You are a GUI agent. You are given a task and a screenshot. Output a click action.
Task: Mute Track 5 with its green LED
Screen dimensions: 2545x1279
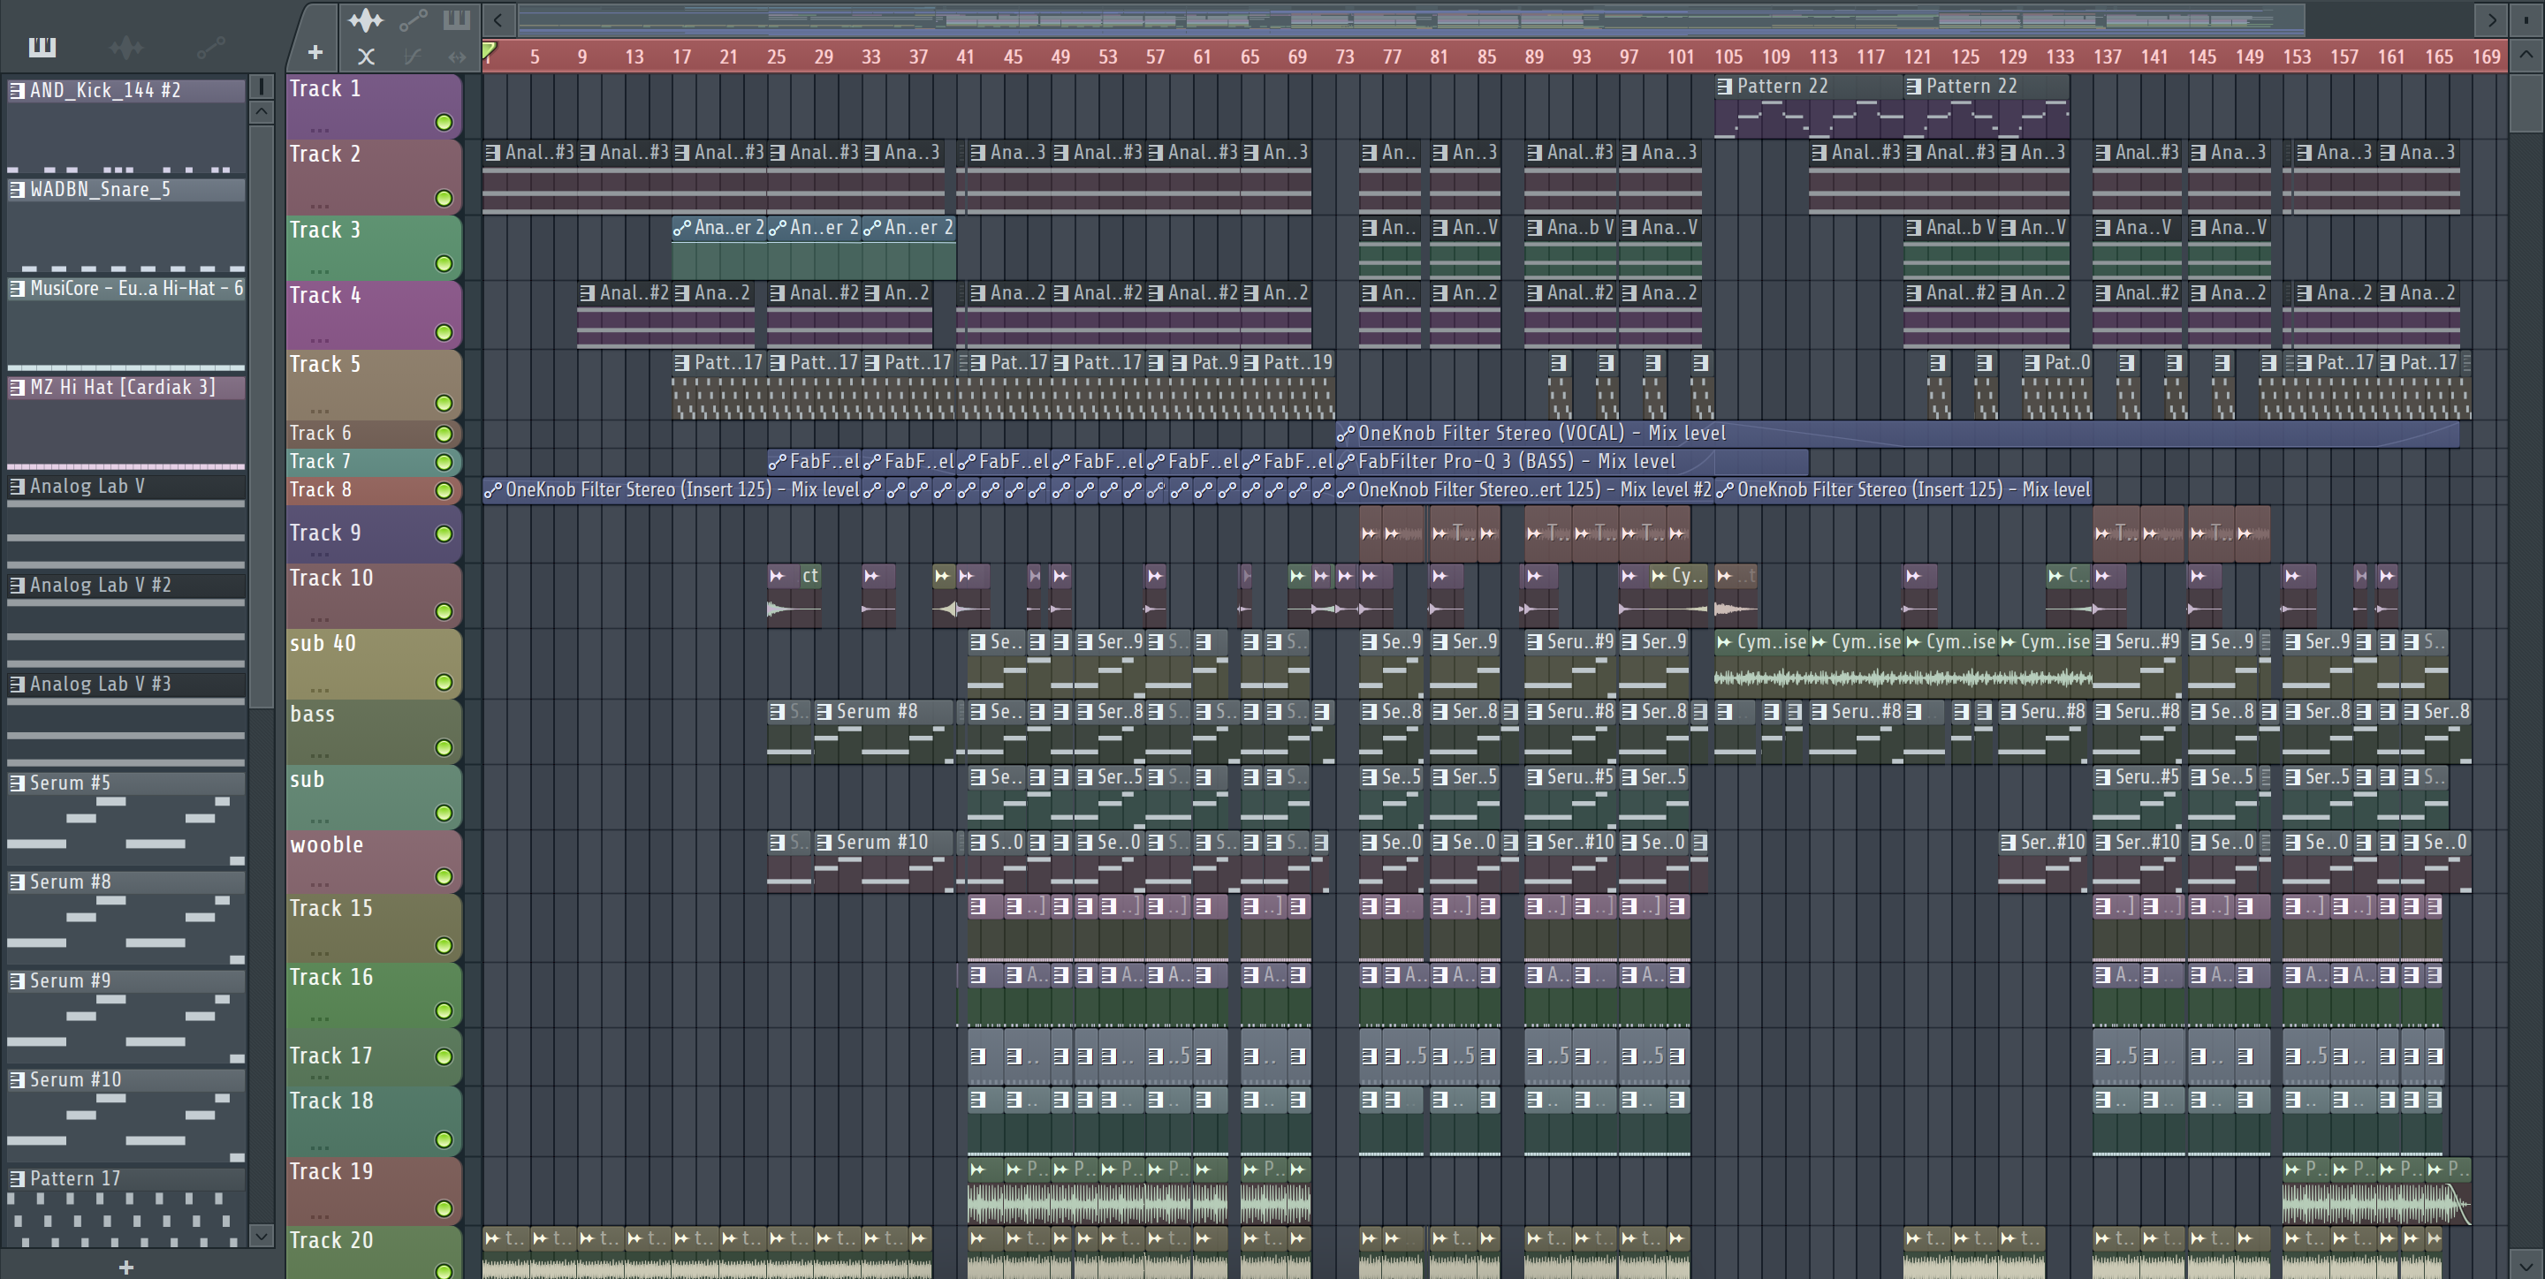click(x=444, y=403)
